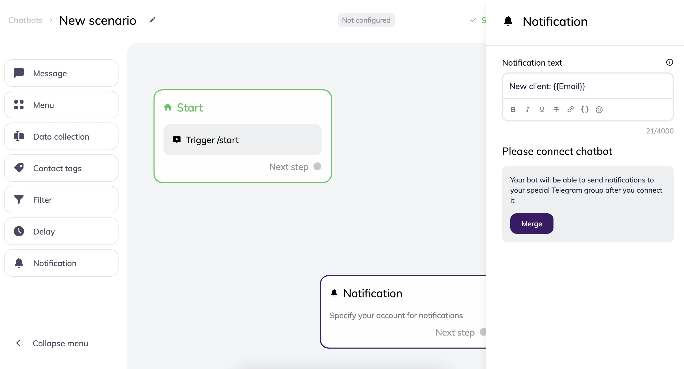The image size is (684, 369).
Task: Open the emoji picker
Action: click(599, 109)
